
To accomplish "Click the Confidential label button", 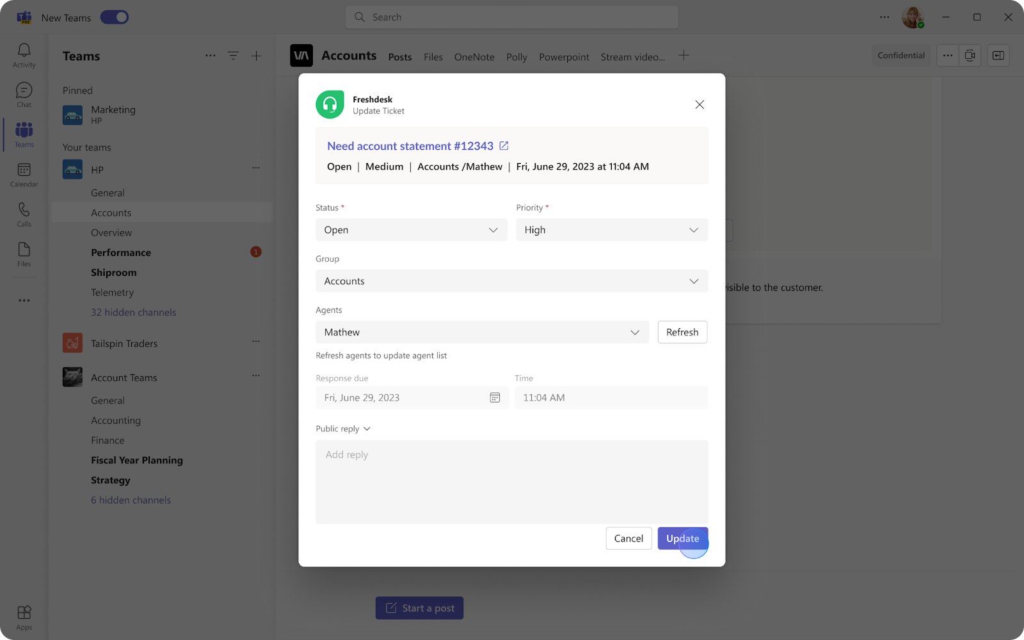I will [901, 56].
